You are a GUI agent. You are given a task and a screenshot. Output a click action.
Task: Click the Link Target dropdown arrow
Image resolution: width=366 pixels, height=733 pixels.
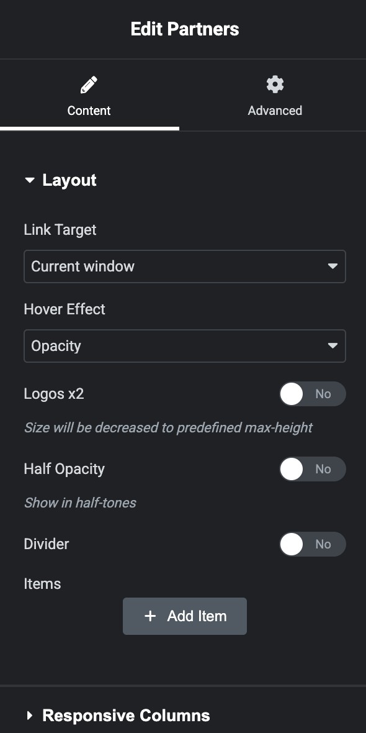click(x=333, y=266)
